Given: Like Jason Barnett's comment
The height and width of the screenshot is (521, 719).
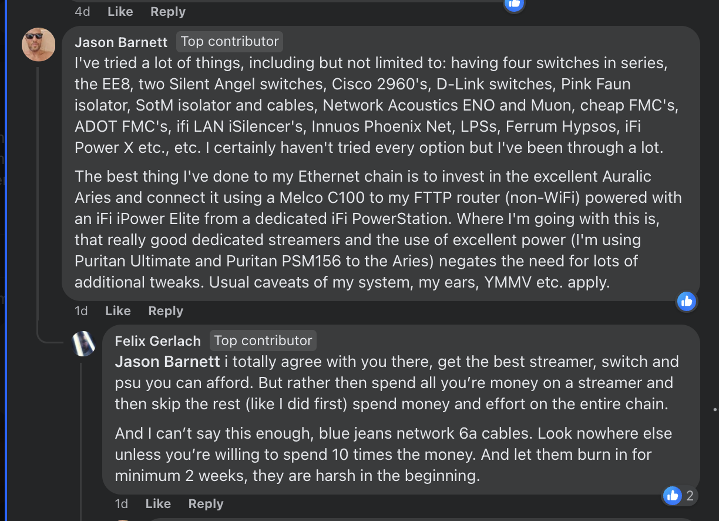Looking at the screenshot, I should tap(118, 311).
